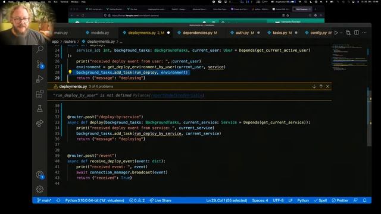Open the Manage gear icon

(x=40, y=189)
